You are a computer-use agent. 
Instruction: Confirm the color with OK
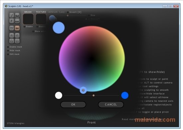click(73, 104)
